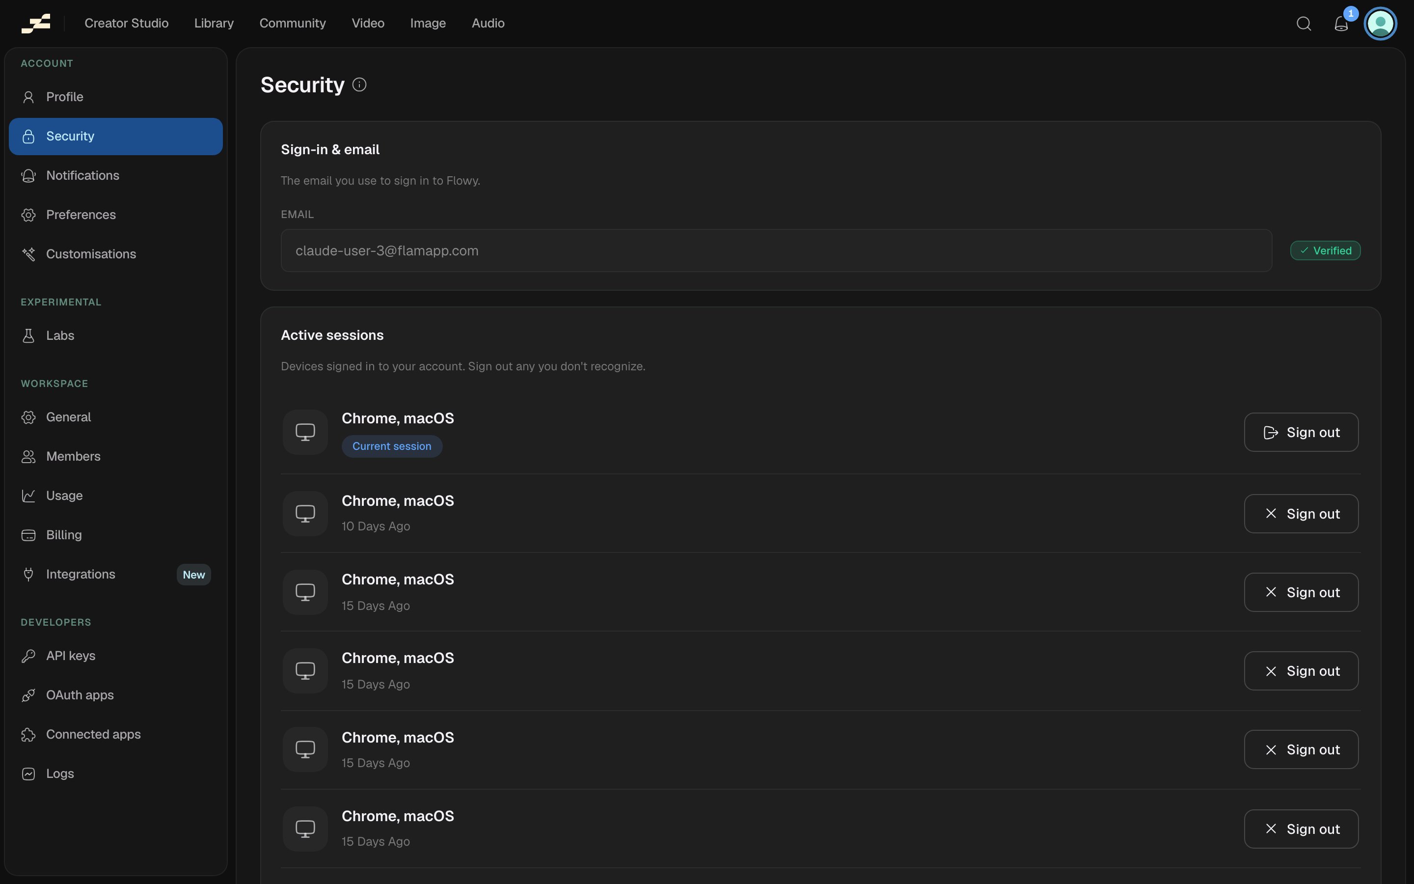Open the Community section
1414x884 pixels.
click(293, 24)
